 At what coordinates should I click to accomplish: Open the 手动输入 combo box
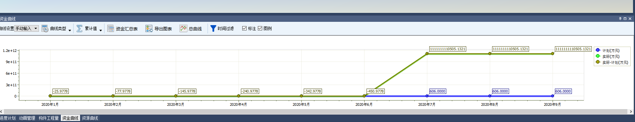point(27,28)
